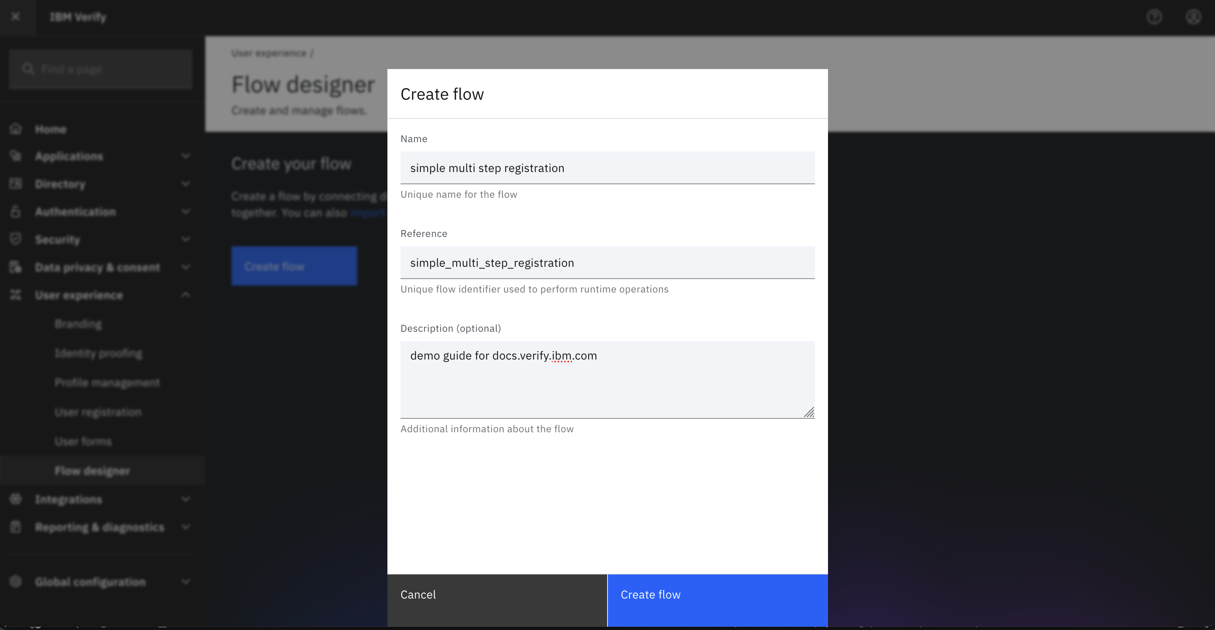Image resolution: width=1215 pixels, height=630 pixels.
Task: Open User registration in the sidebar
Action: [x=98, y=412]
